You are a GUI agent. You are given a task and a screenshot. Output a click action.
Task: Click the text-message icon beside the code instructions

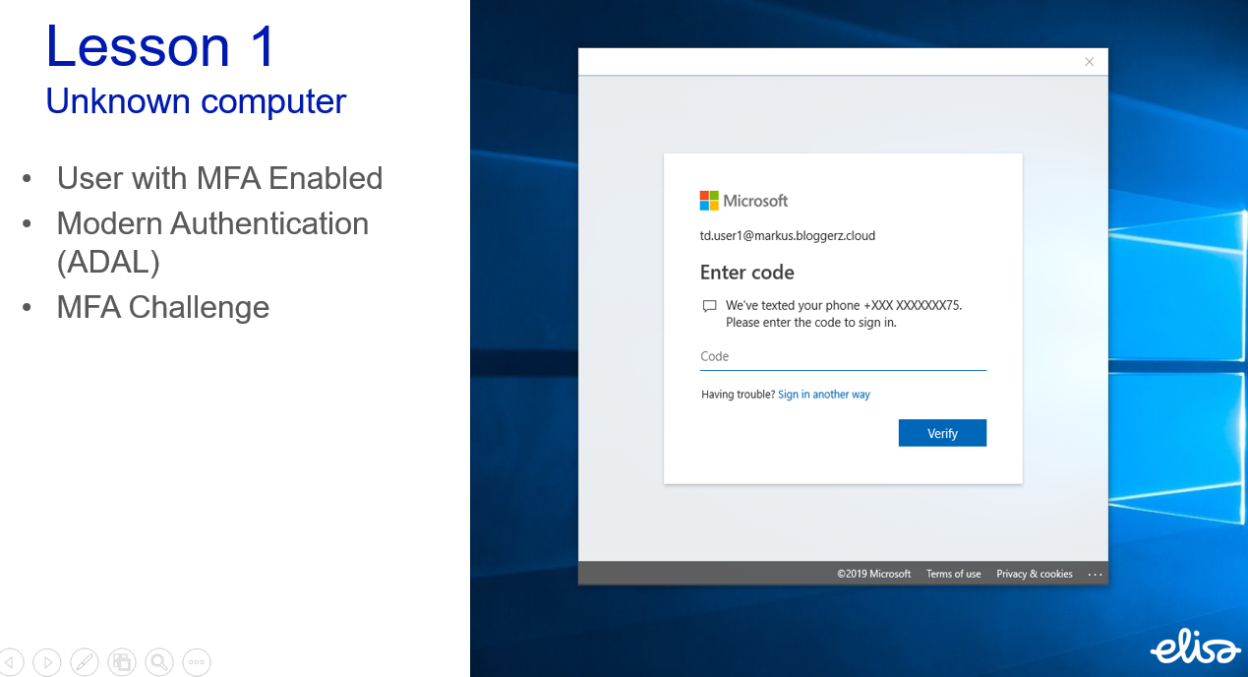click(709, 306)
